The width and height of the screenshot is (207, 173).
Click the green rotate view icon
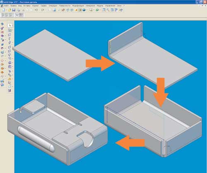[x=97, y=10]
